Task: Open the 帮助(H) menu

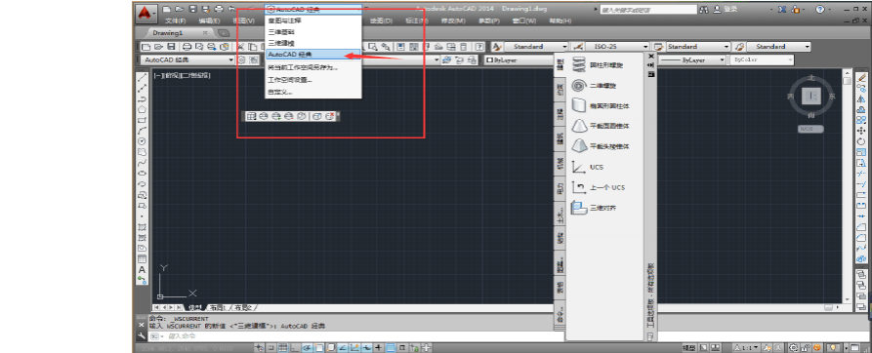Action: point(561,21)
